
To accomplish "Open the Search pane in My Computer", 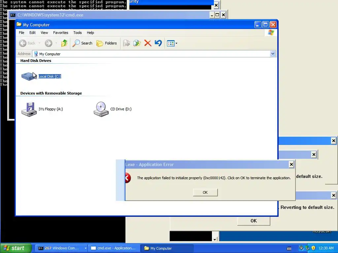I will 82,43.
